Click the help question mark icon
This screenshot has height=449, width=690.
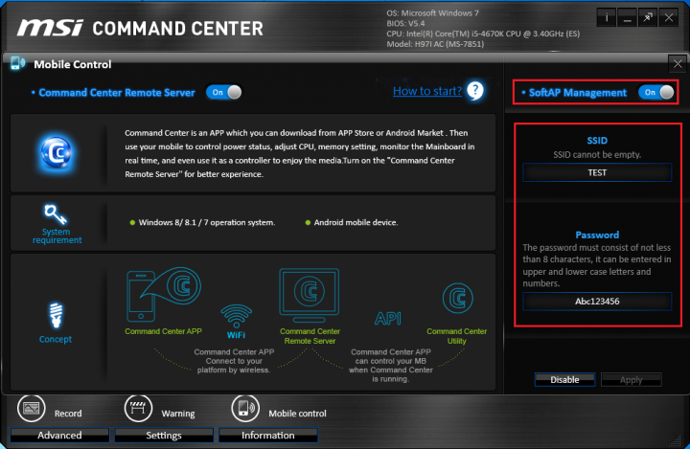point(475,91)
